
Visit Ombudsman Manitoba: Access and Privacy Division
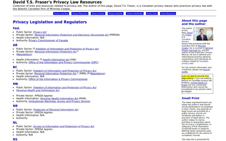coord(60,101)
